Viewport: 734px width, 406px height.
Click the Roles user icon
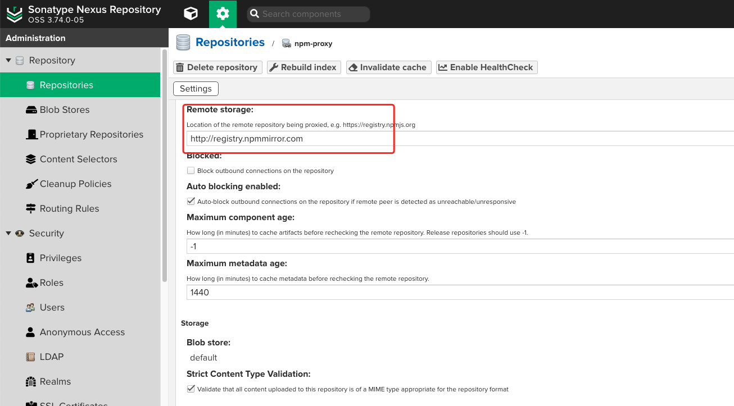click(31, 283)
